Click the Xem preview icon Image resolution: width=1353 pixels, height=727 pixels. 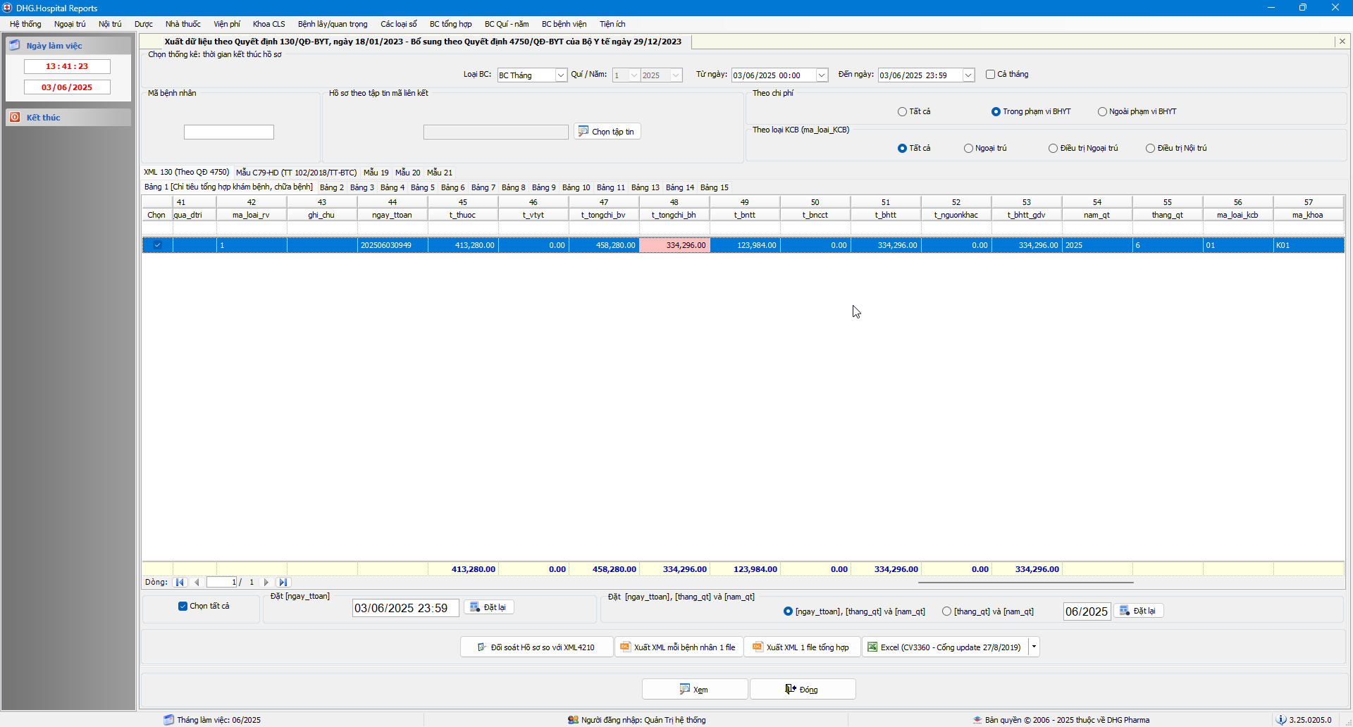click(685, 689)
